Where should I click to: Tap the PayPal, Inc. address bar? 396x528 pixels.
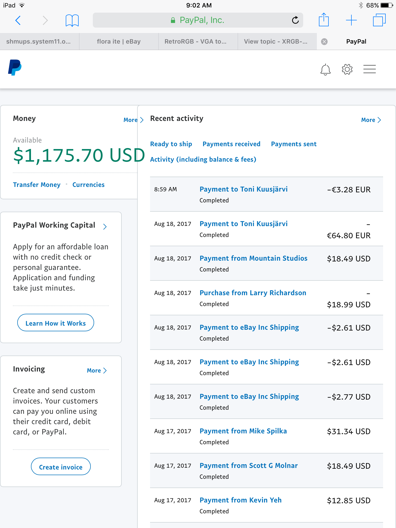click(x=198, y=20)
